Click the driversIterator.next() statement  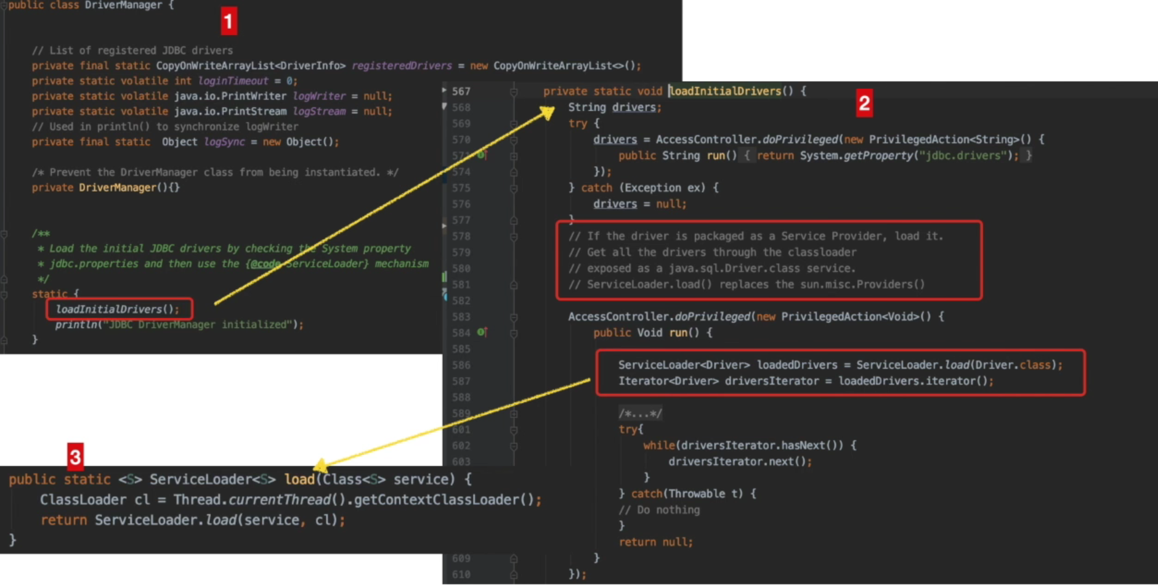click(x=740, y=462)
